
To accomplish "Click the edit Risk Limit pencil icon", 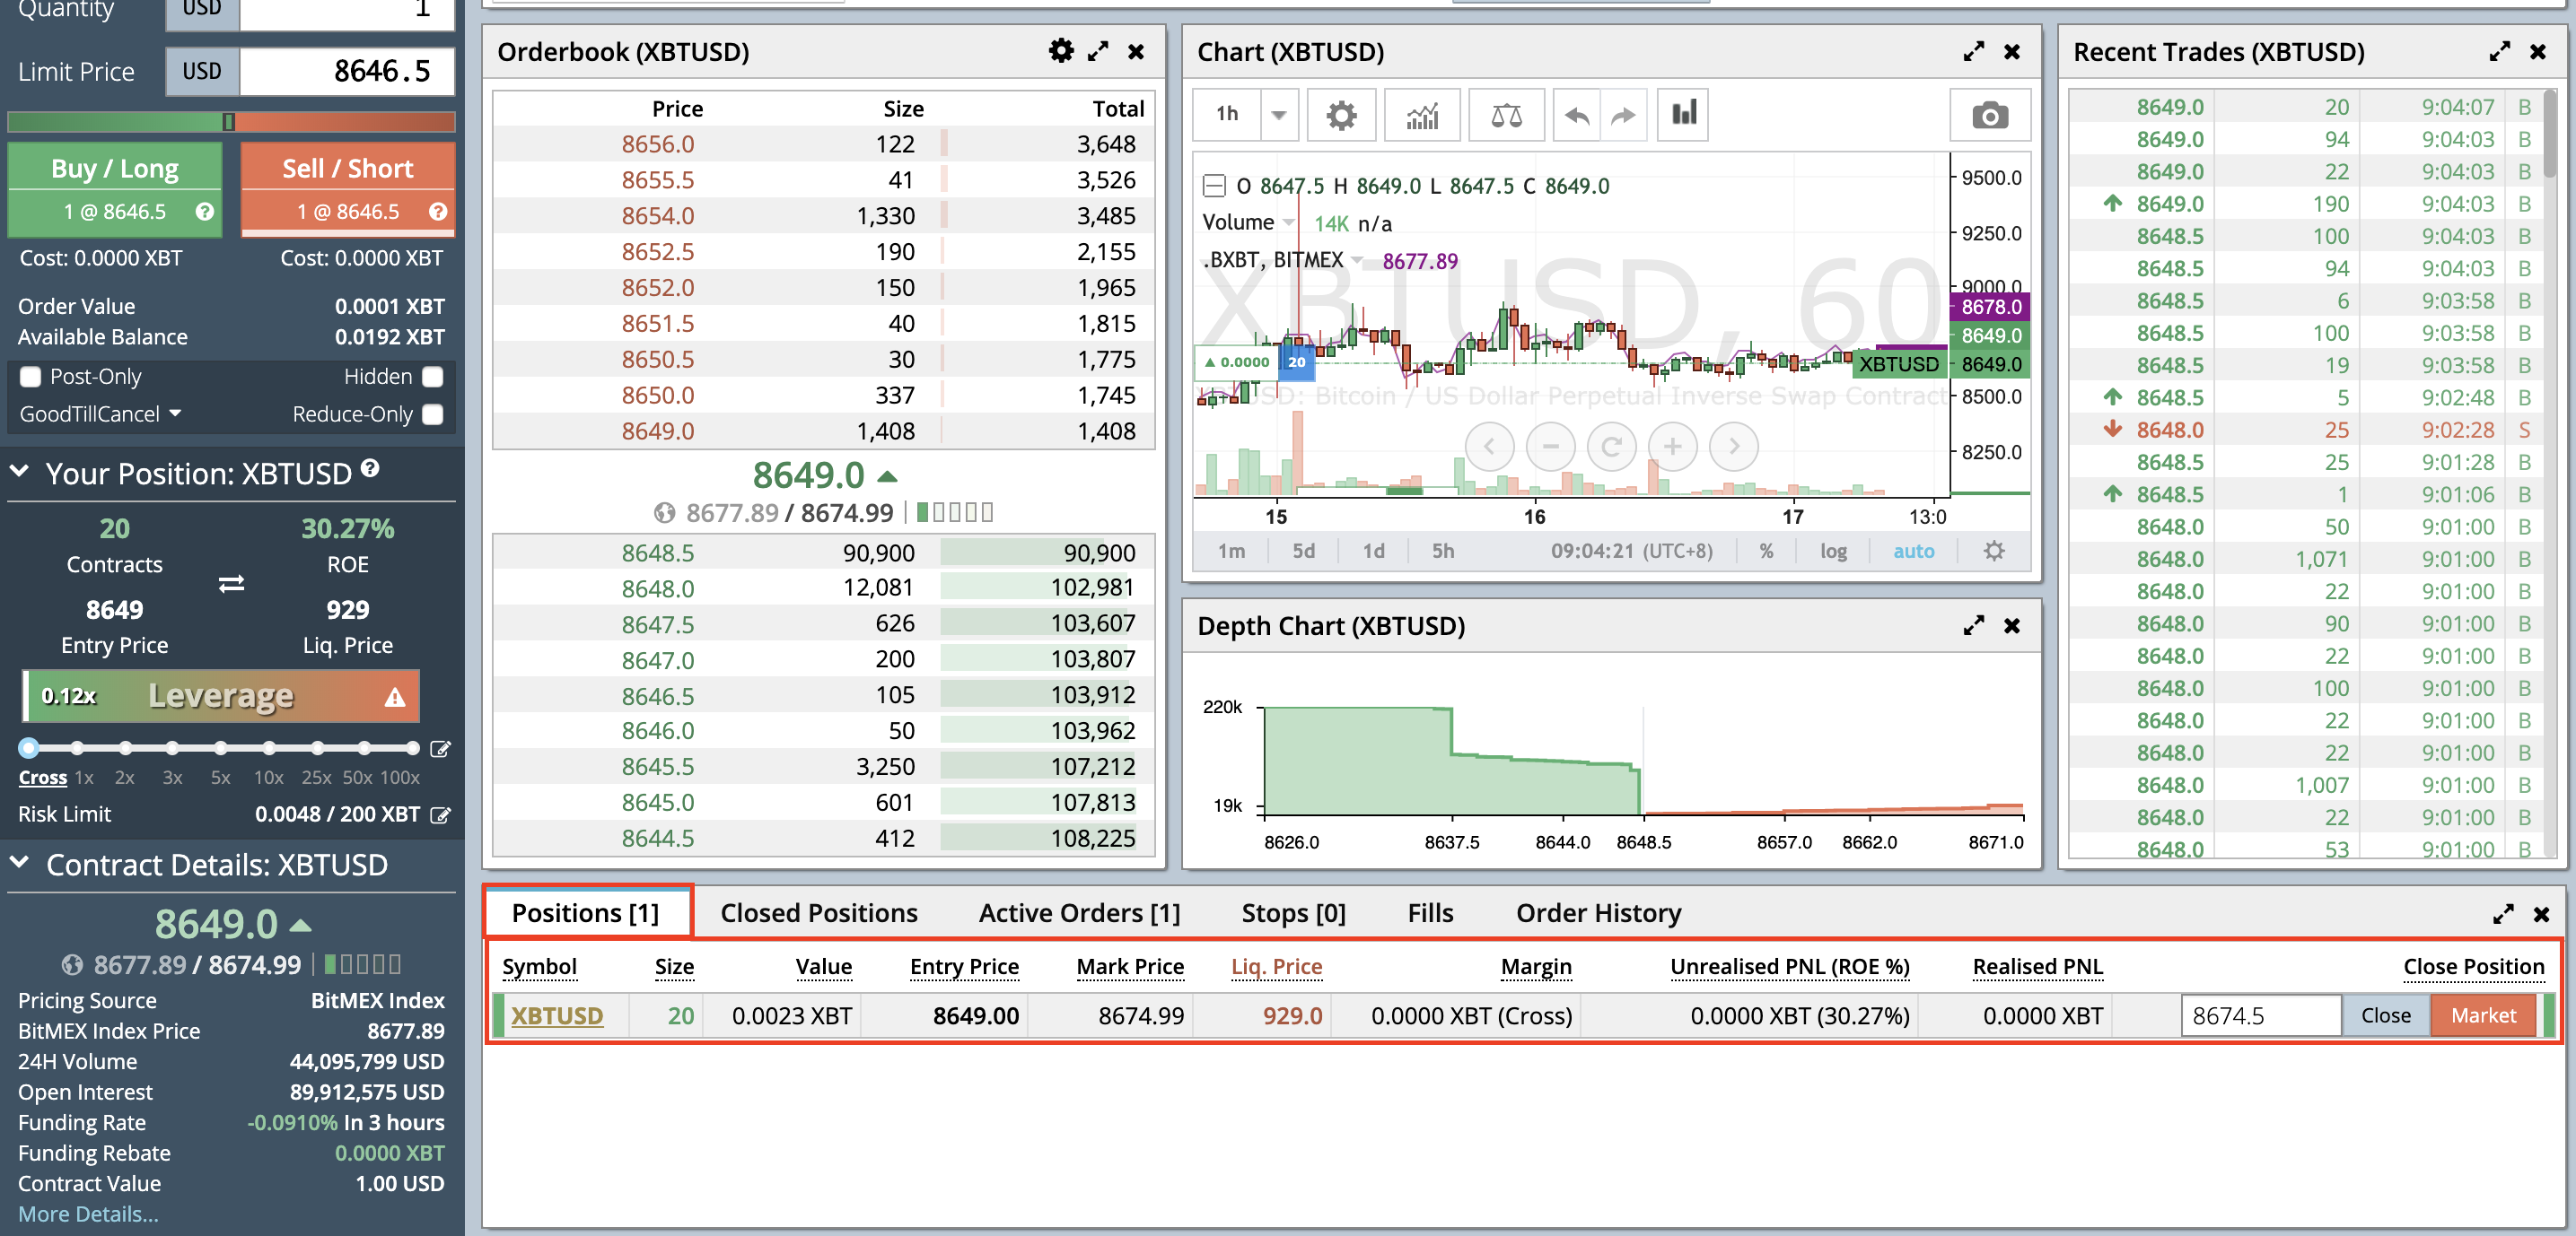I will coord(440,814).
